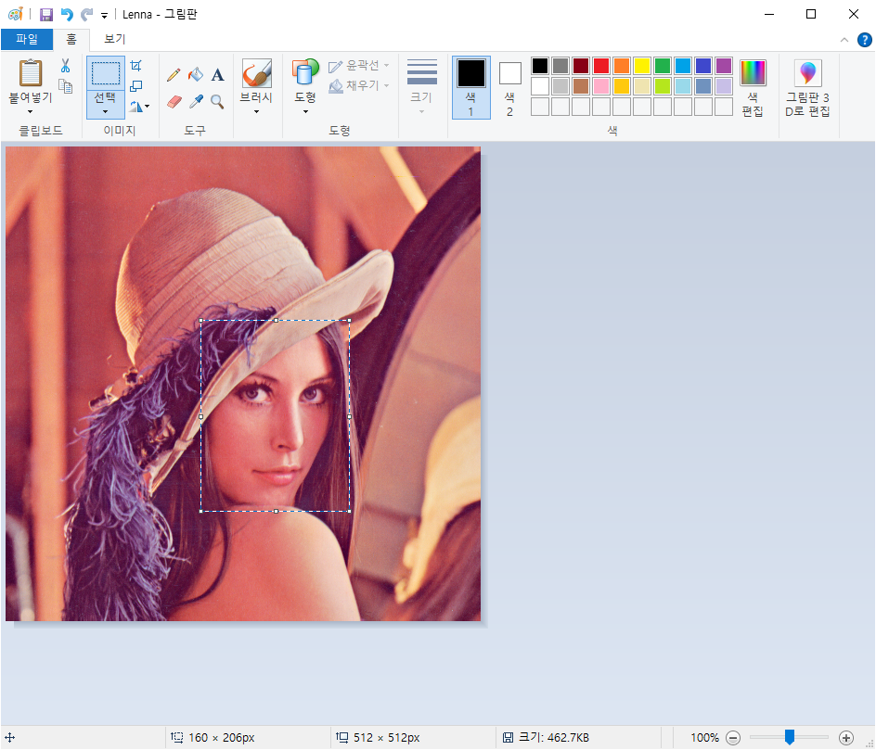
Task: Select the Pencil tool
Action: point(174,75)
